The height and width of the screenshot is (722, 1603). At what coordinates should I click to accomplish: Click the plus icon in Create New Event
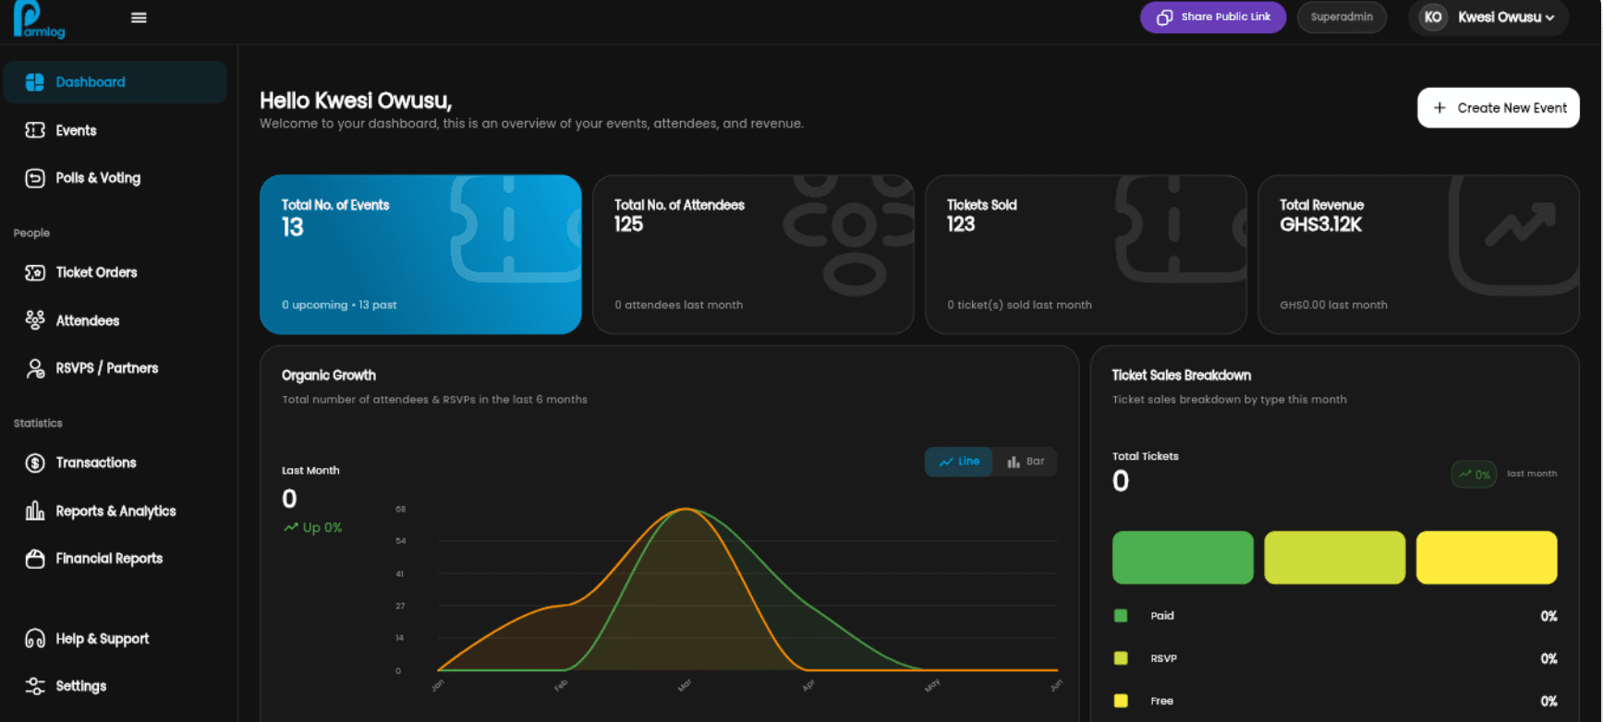tap(1439, 108)
